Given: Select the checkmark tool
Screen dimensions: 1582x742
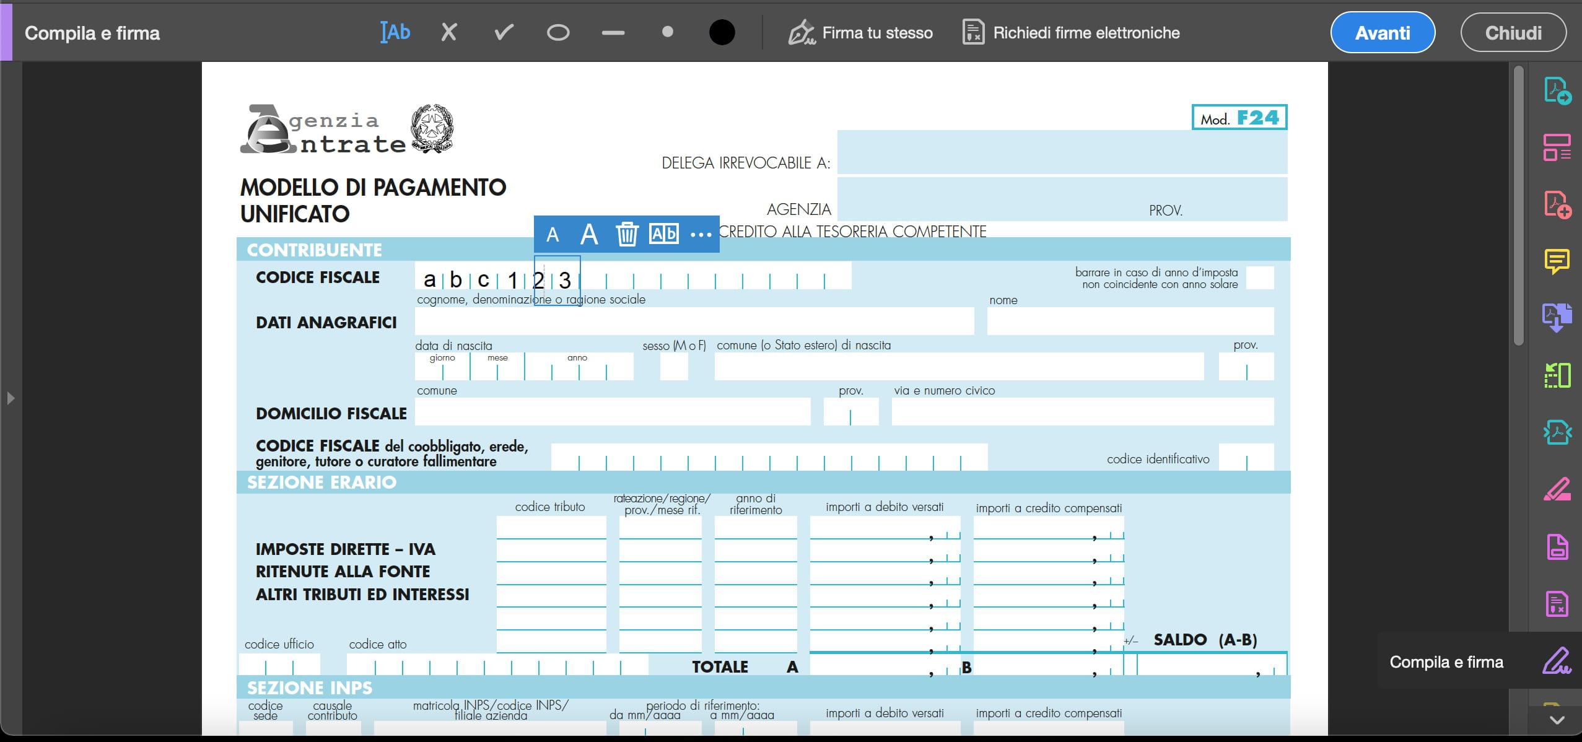Looking at the screenshot, I should click(x=504, y=32).
